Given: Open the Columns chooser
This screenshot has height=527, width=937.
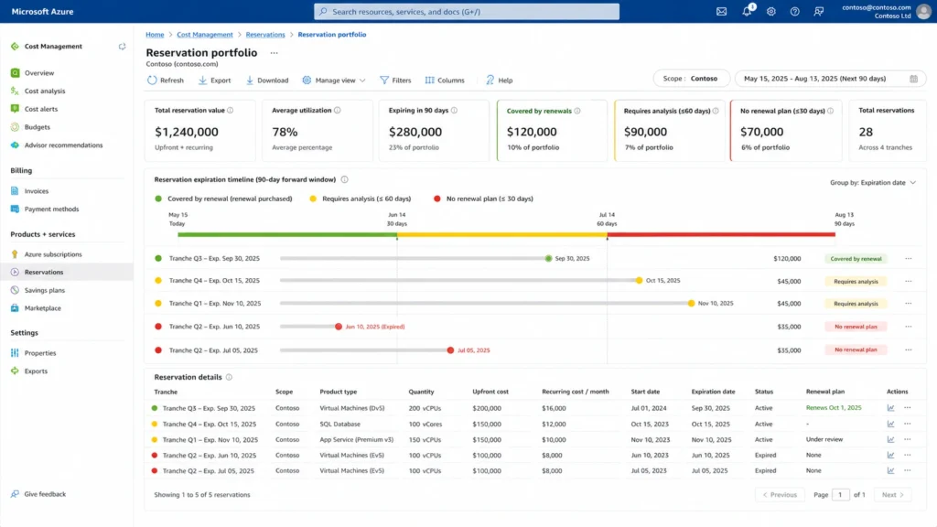Looking at the screenshot, I should pyautogui.click(x=445, y=81).
